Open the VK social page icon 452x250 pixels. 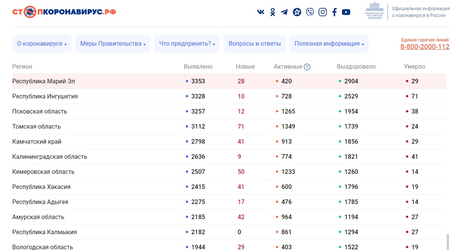(260, 12)
